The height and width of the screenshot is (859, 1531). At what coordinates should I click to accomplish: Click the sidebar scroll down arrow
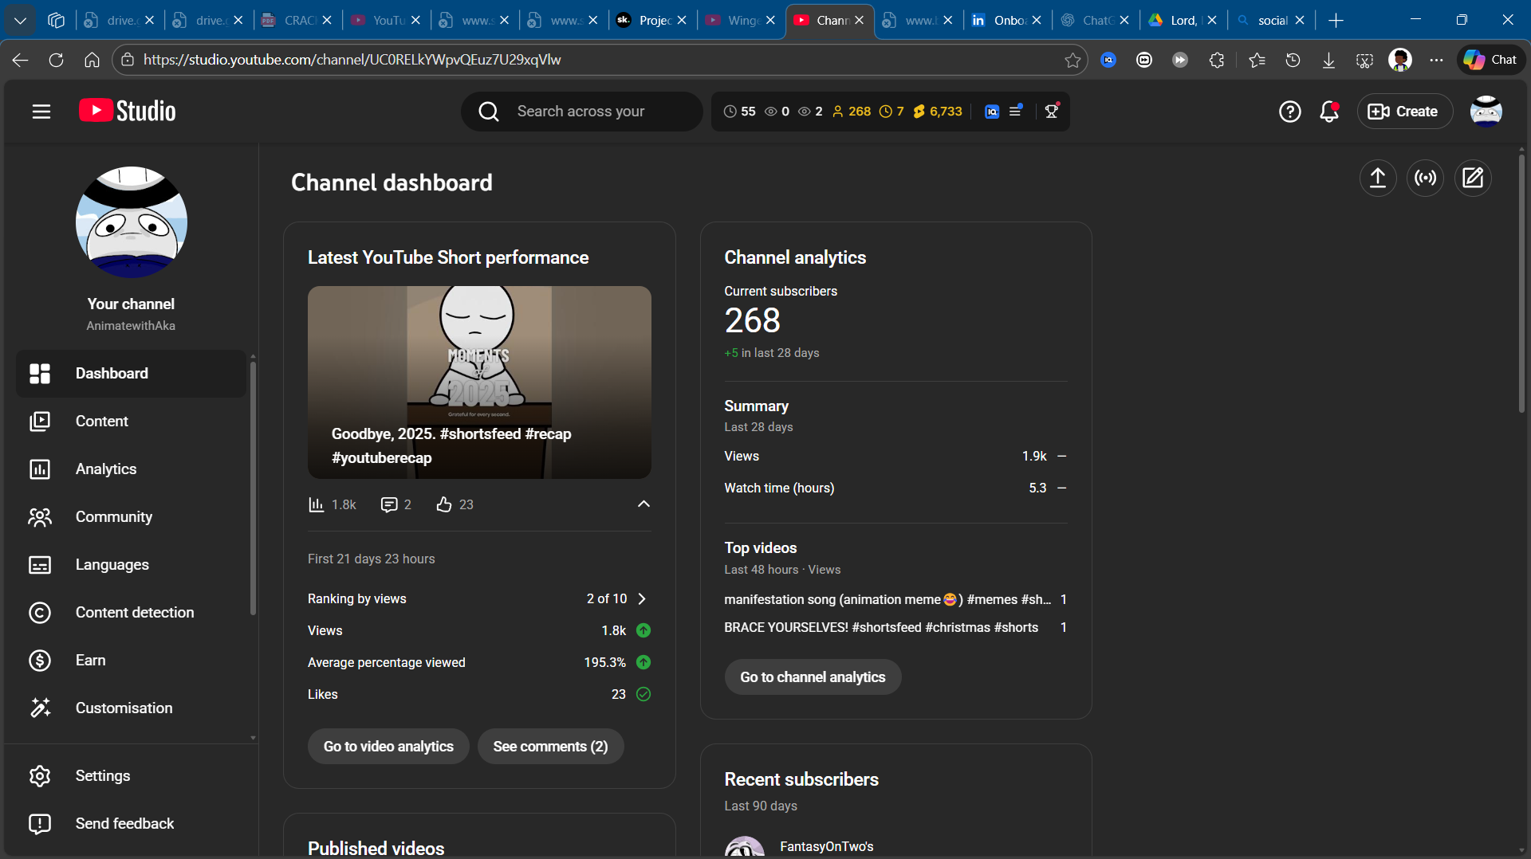click(x=253, y=738)
